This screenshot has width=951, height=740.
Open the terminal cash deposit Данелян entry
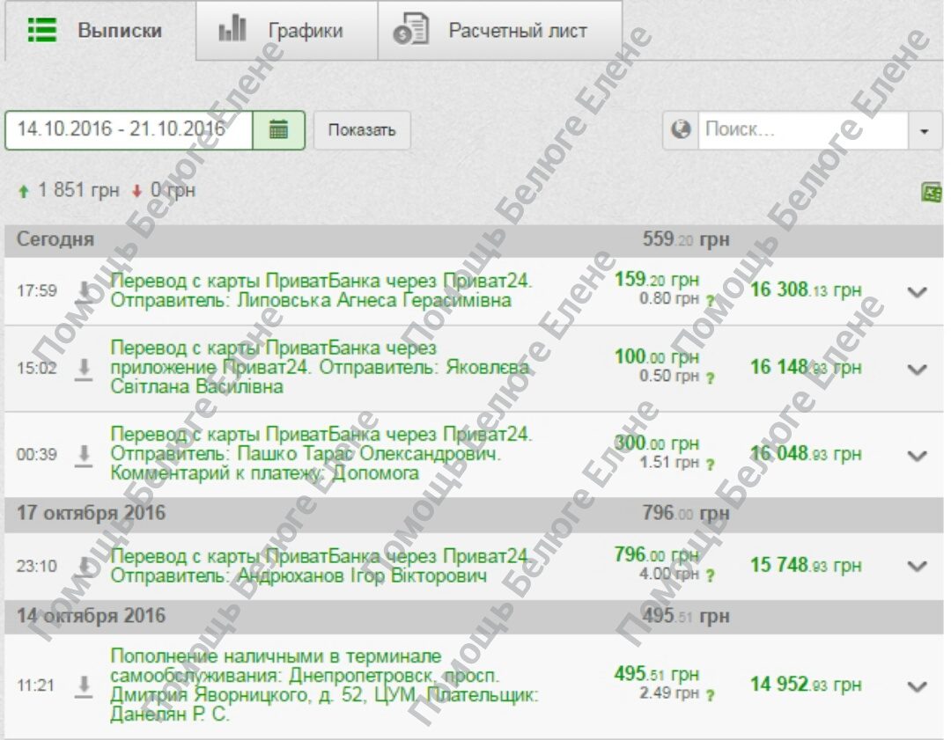(x=324, y=685)
